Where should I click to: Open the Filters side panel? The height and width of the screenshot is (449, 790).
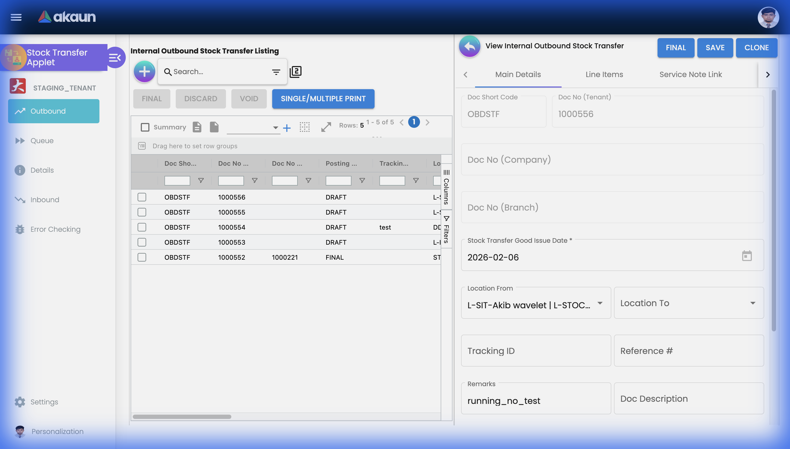click(x=446, y=229)
